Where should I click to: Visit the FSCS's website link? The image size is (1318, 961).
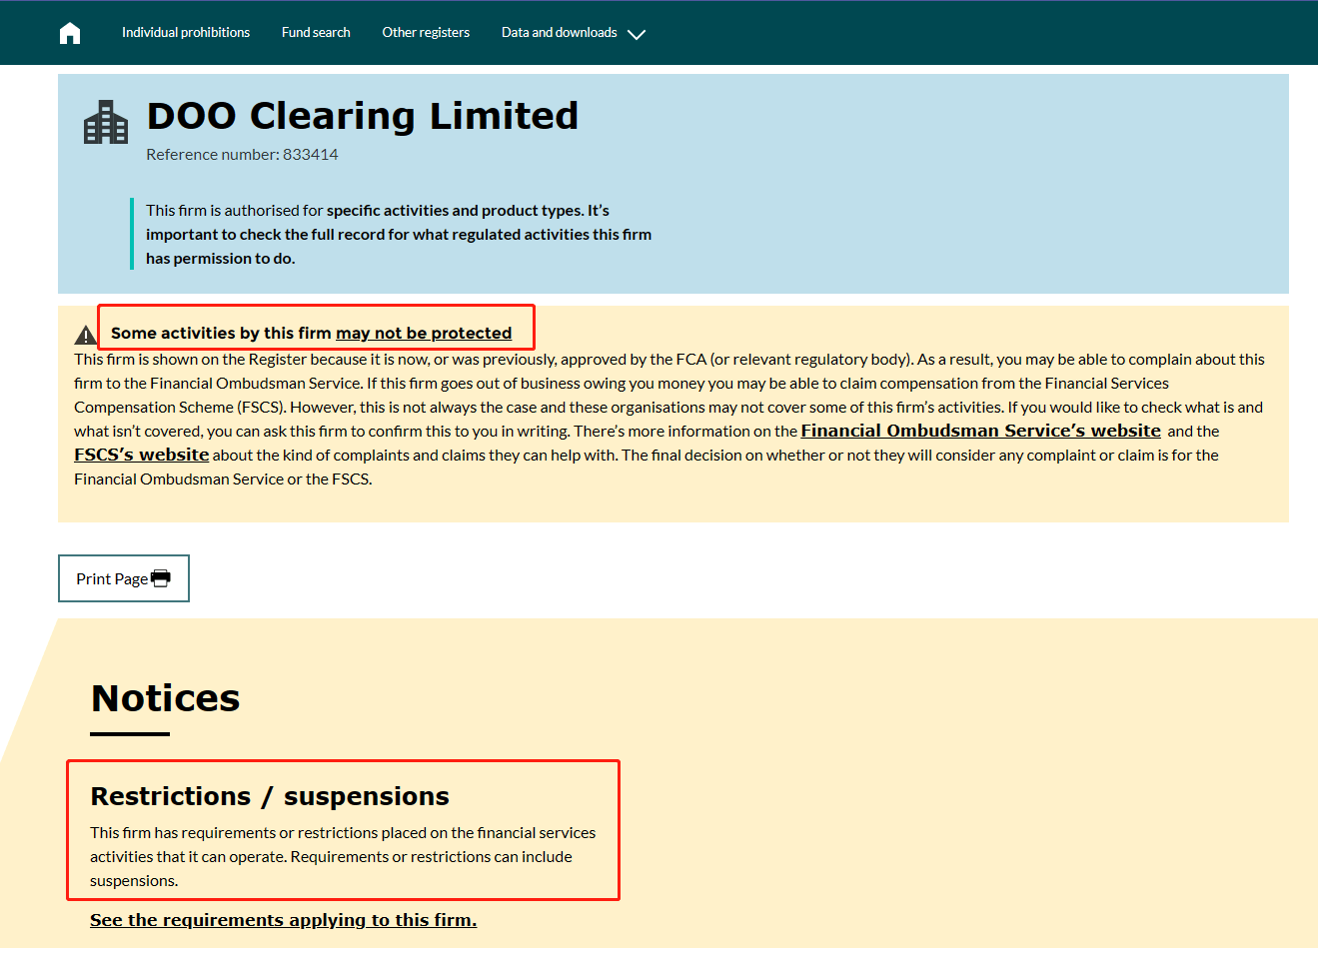pyautogui.click(x=142, y=455)
